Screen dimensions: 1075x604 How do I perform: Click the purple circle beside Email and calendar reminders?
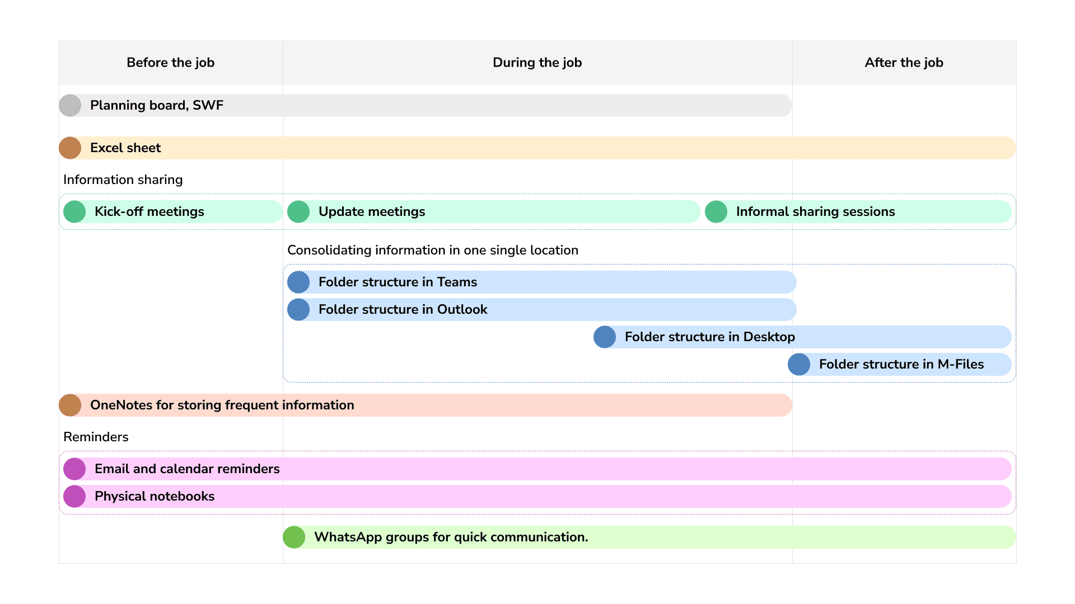[x=74, y=469]
